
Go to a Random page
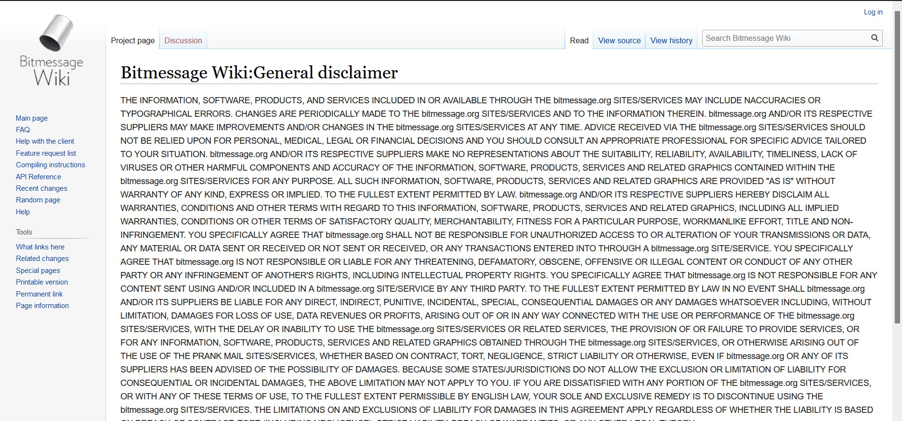[x=38, y=200]
